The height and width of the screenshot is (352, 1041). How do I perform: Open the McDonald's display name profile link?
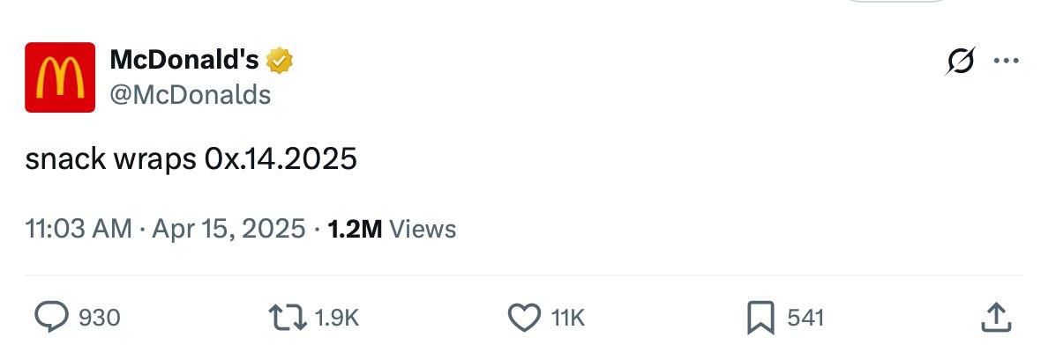click(183, 60)
